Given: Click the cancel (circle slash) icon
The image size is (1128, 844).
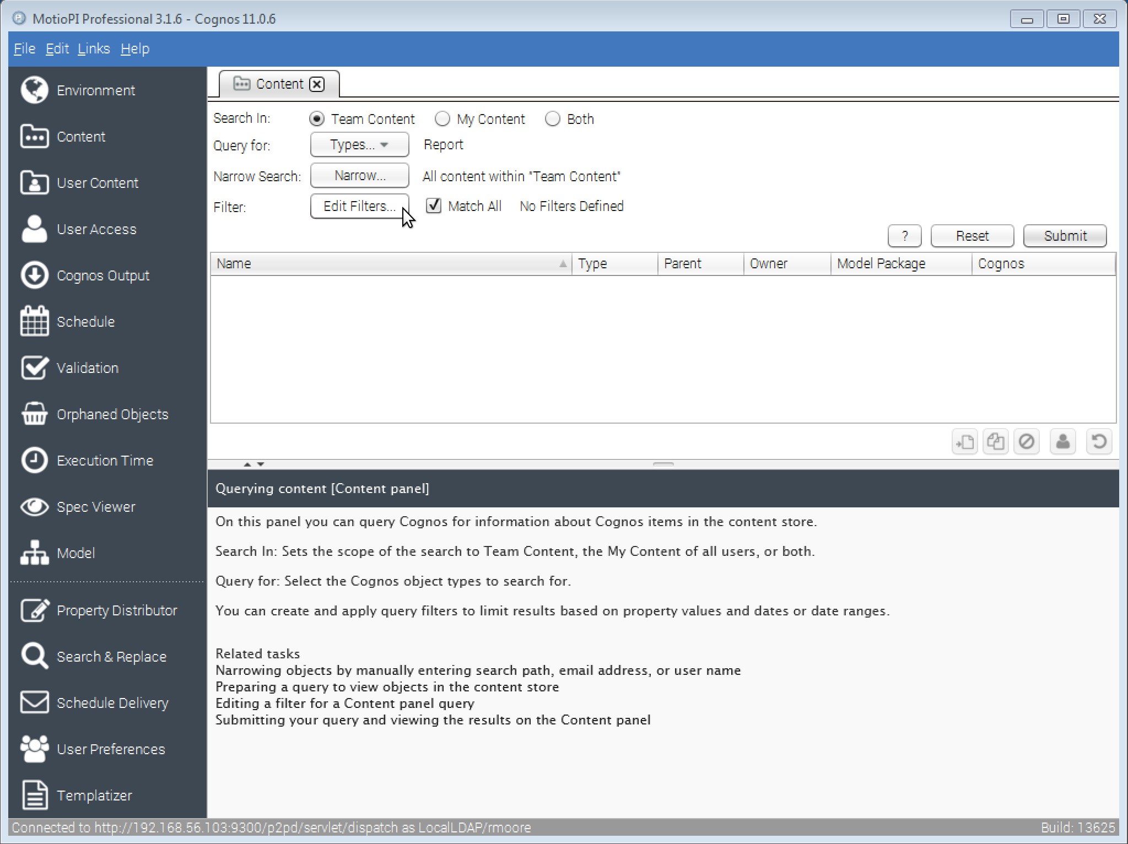Looking at the screenshot, I should click(x=1027, y=442).
